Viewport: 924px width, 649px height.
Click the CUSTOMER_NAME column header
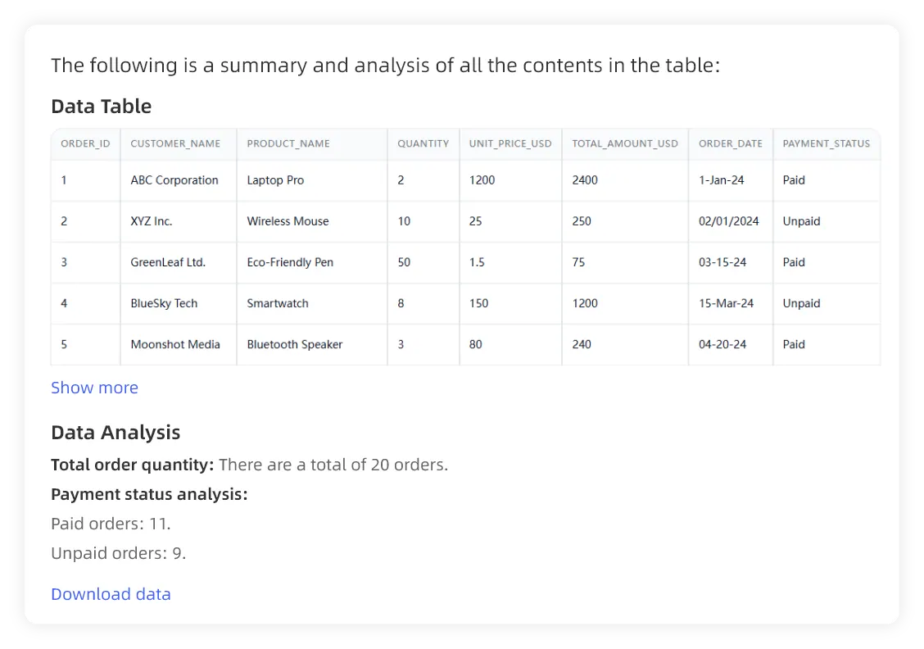175,143
